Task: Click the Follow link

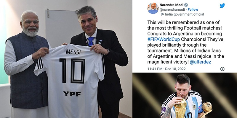Action: click(193, 10)
